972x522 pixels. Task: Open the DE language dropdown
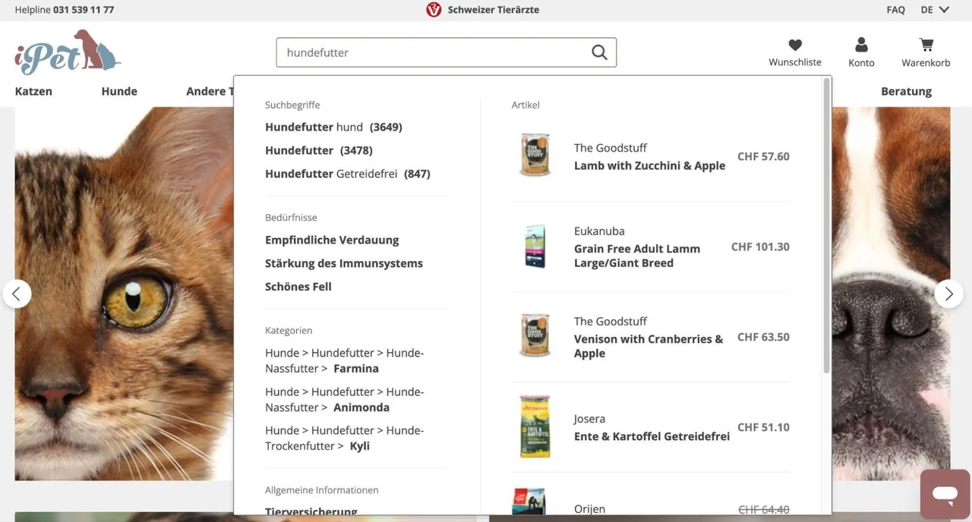pos(935,10)
